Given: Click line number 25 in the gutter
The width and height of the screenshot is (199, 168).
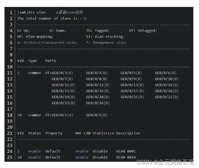Looking at the screenshot, I should click(x=10, y=157).
